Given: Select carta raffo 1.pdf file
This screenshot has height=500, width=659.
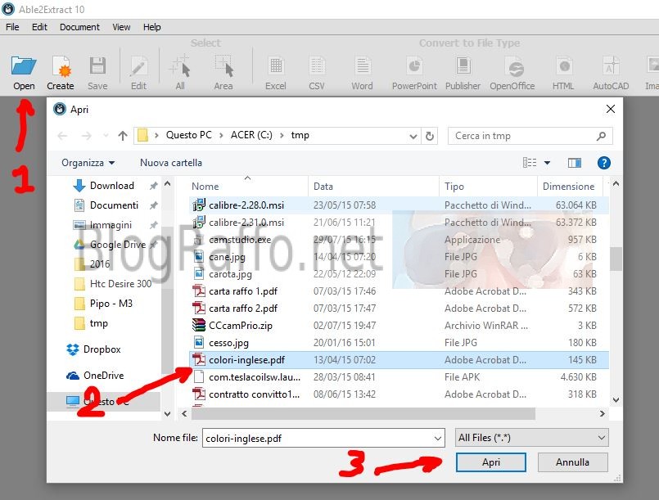Looking at the screenshot, I should pos(399,291).
